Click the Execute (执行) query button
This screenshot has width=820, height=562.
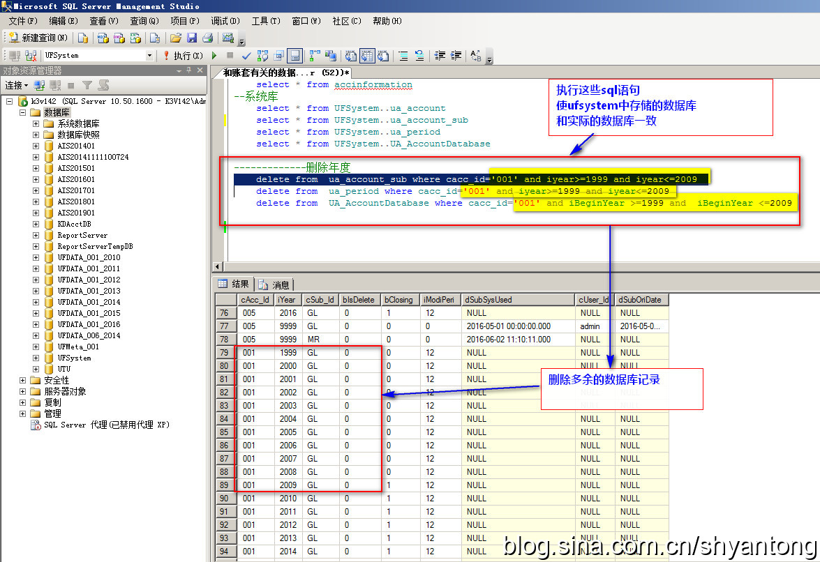pyautogui.click(x=183, y=55)
